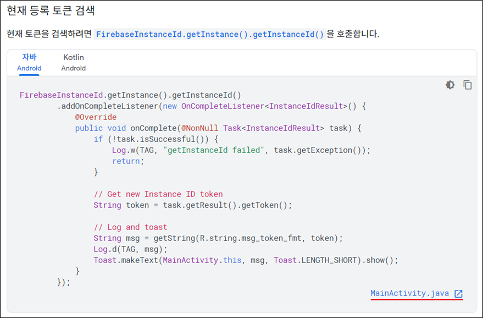The height and width of the screenshot is (318, 483).
Task: Copy the code sample to clipboard
Action: click(x=467, y=85)
